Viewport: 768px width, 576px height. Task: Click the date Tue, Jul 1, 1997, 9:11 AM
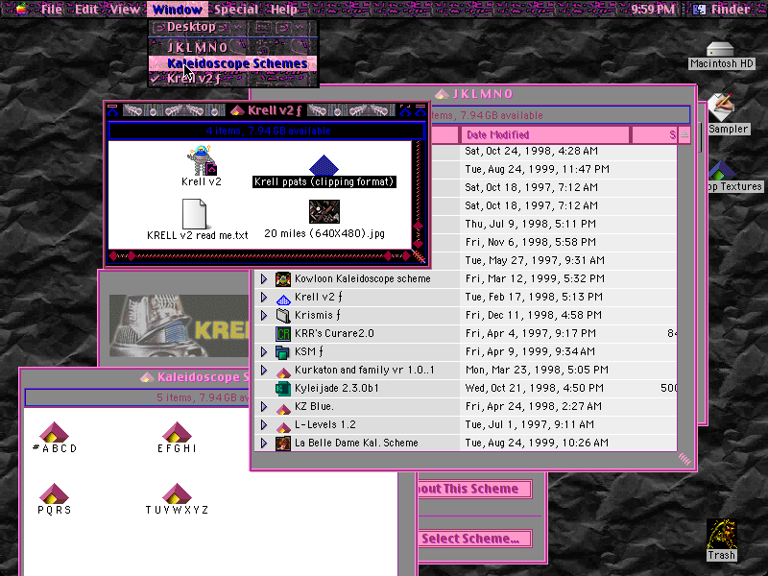click(x=530, y=425)
